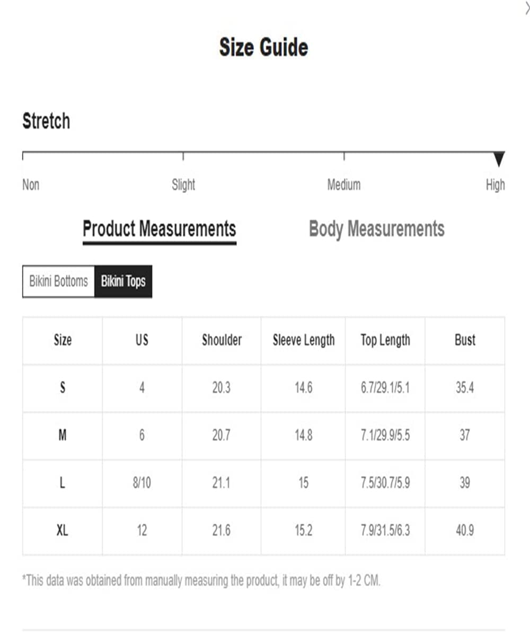This screenshot has width=530, height=636.
Task: Click the manual measurement disclaimer note
Action: (201, 580)
